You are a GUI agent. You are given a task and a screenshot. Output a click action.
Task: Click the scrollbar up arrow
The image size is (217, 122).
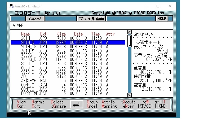(x=129, y=32)
